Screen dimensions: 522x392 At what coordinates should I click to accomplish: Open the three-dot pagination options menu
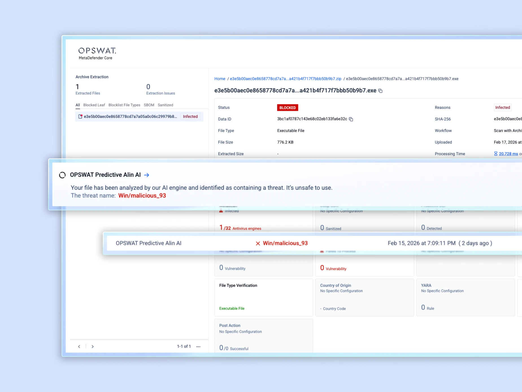[198, 346]
